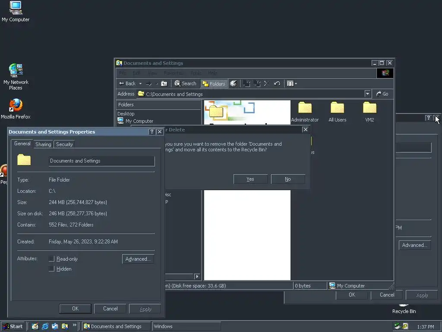The width and height of the screenshot is (442, 332).
Task: Click OK in Documents and Settings Properties
Action: click(x=75, y=309)
